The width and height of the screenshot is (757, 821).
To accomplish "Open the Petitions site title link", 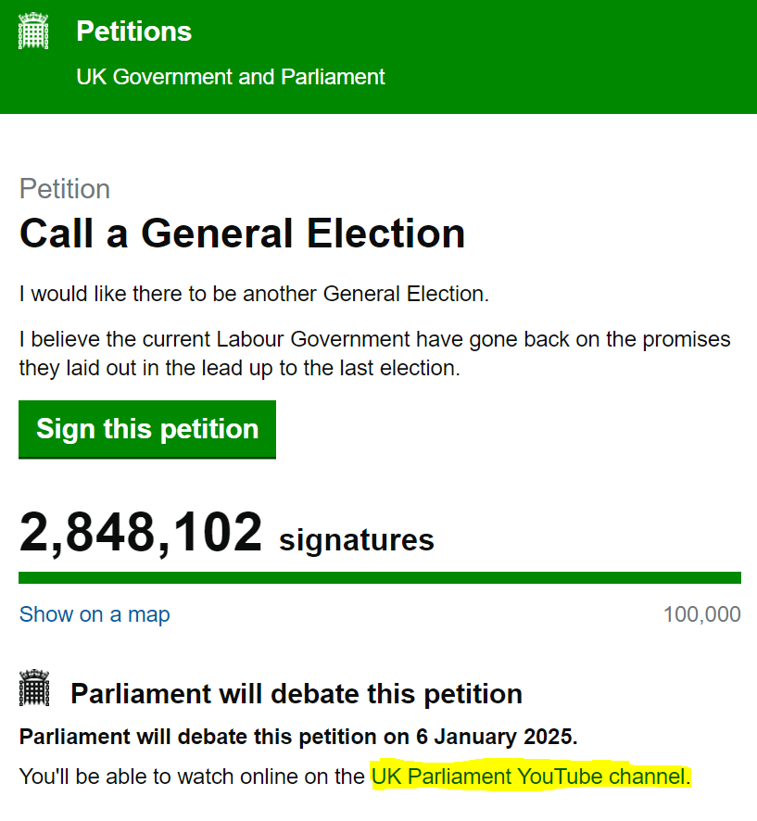I will point(134,31).
